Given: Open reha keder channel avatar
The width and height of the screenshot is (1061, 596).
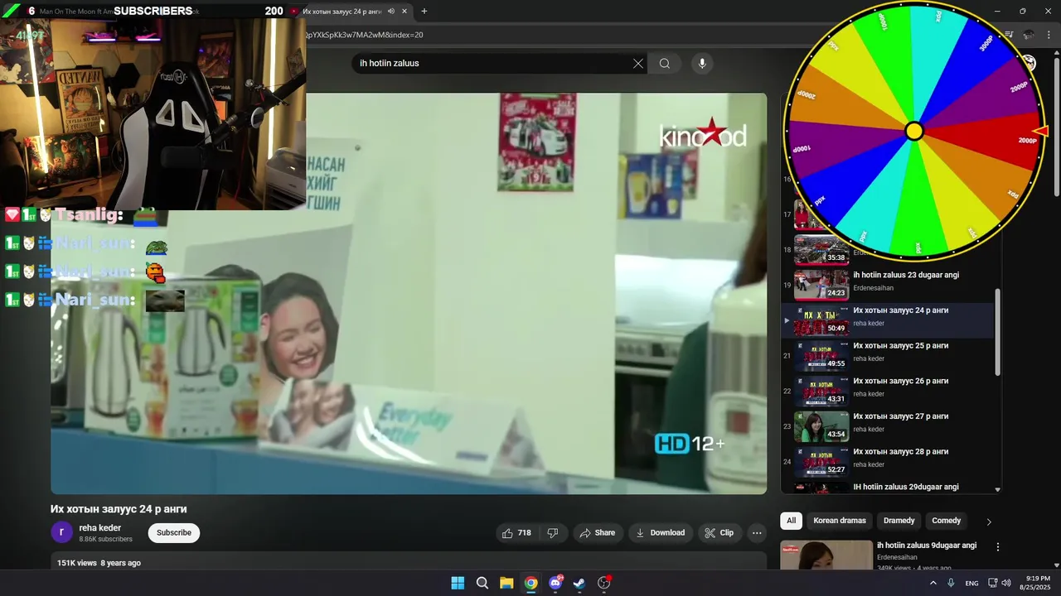Looking at the screenshot, I should click(x=62, y=533).
